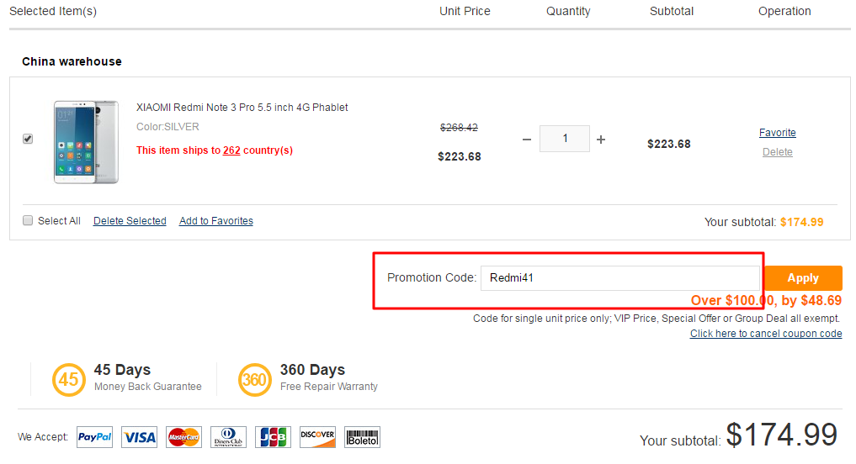Click the Diners Club icon

pyautogui.click(x=228, y=437)
